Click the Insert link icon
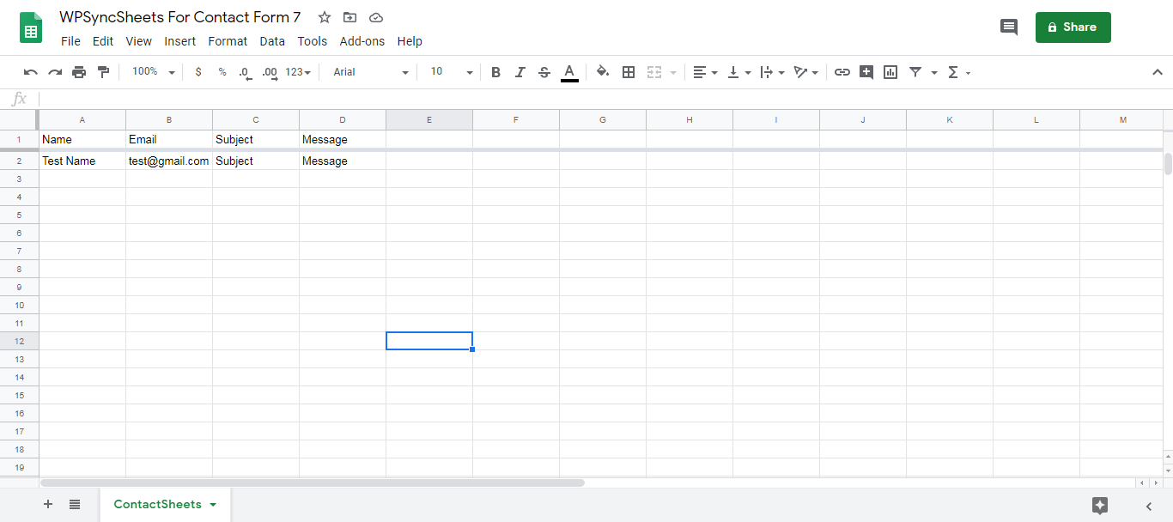This screenshot has height=522, width=1173. (x=842, y=72)
